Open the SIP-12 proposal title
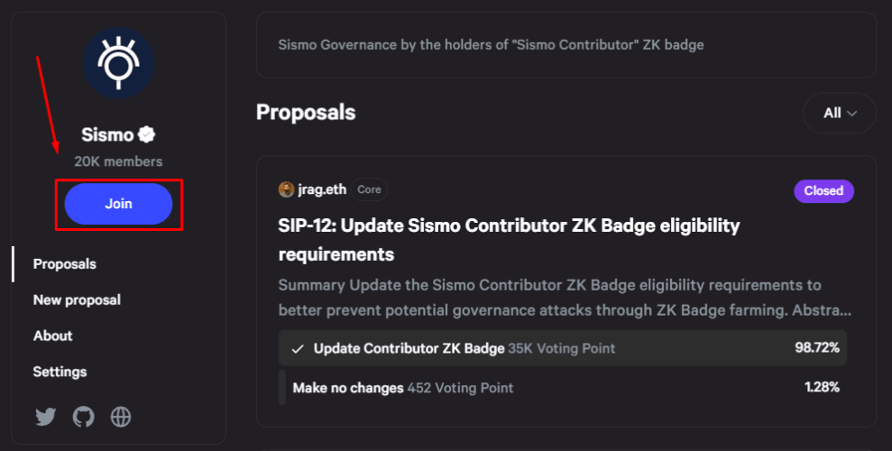The height and width of the screenshot is (451, 892). tap(509, 239)
